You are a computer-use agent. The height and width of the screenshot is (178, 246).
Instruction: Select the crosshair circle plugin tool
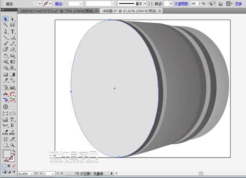click(6, 107)
